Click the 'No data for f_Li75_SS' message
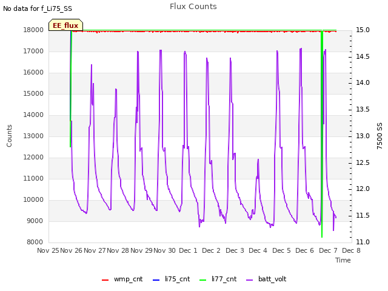This screenshot has height=291, width=388. 38,8
